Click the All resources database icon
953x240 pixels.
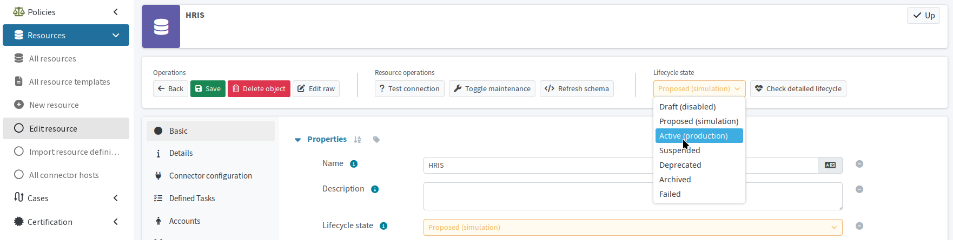tap(19, 58)
